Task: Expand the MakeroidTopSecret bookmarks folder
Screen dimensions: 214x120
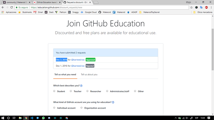Action: tap(149, 12)
